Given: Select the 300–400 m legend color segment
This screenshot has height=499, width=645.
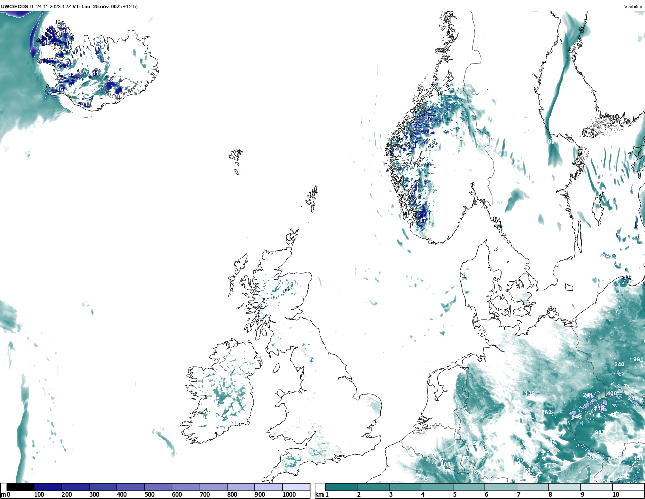Looking at the screenshot, I should pyautogui.click(x=103, y=487).
